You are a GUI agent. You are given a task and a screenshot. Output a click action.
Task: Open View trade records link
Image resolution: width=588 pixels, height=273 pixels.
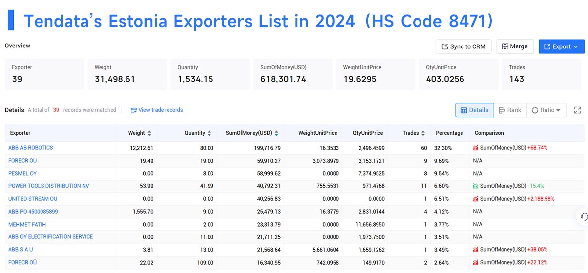[157, 110]
